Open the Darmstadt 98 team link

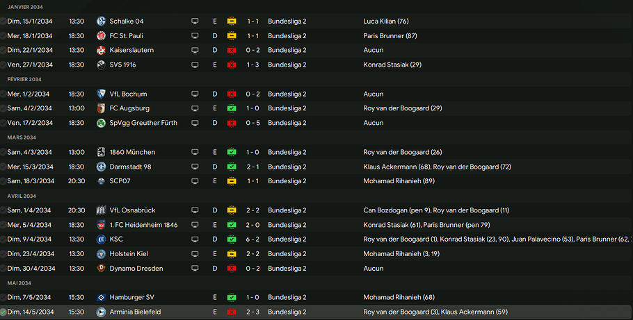coord(130,167)
